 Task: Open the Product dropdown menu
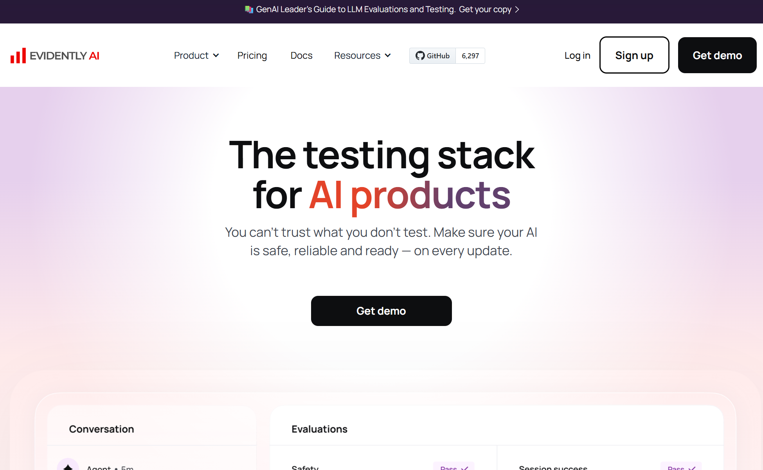[x=191, y=56]
